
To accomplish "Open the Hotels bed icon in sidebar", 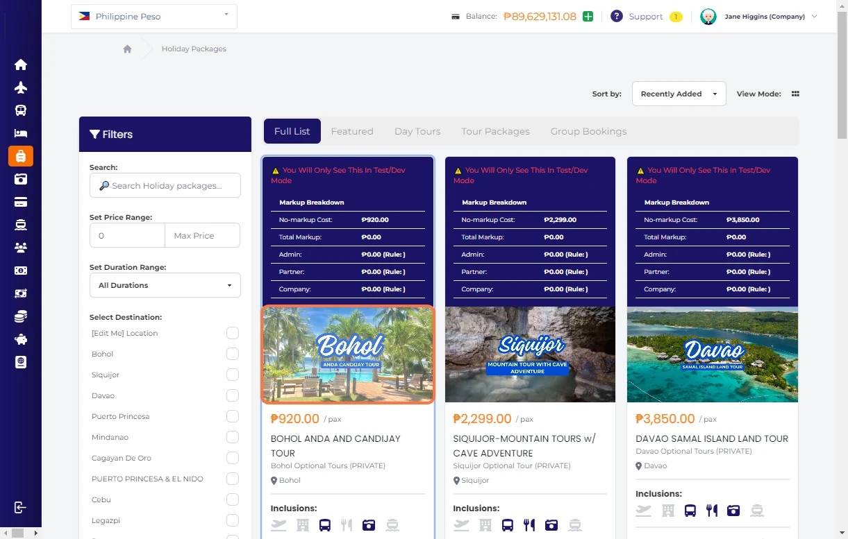I will click(21, 133).
